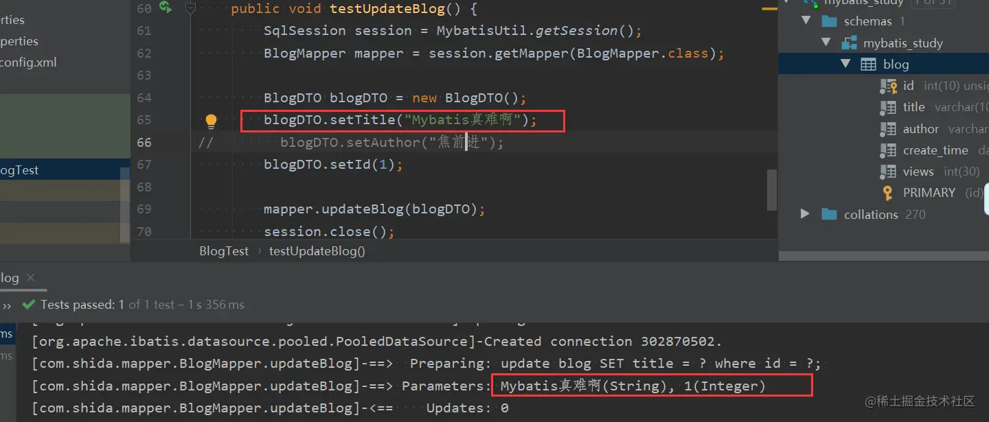Click the author column icon
989x422 pixels.
coord(888,129)
